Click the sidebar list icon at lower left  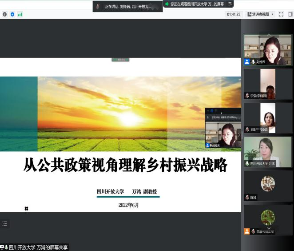[x=5, y=224]
